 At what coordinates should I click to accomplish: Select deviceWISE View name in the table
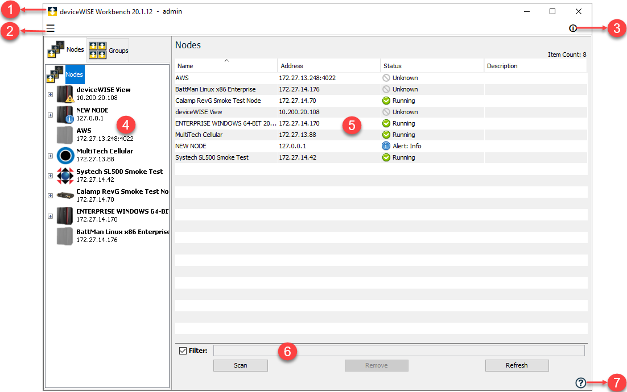tap(199, 112)
